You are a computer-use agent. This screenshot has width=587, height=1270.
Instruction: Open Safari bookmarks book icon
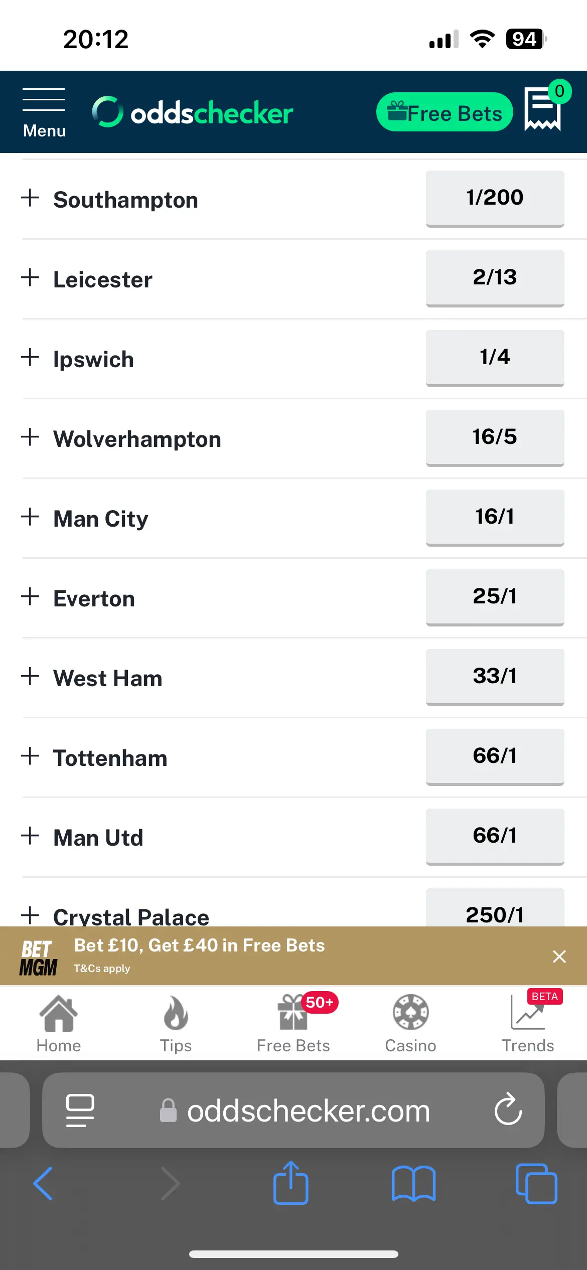413,1183
